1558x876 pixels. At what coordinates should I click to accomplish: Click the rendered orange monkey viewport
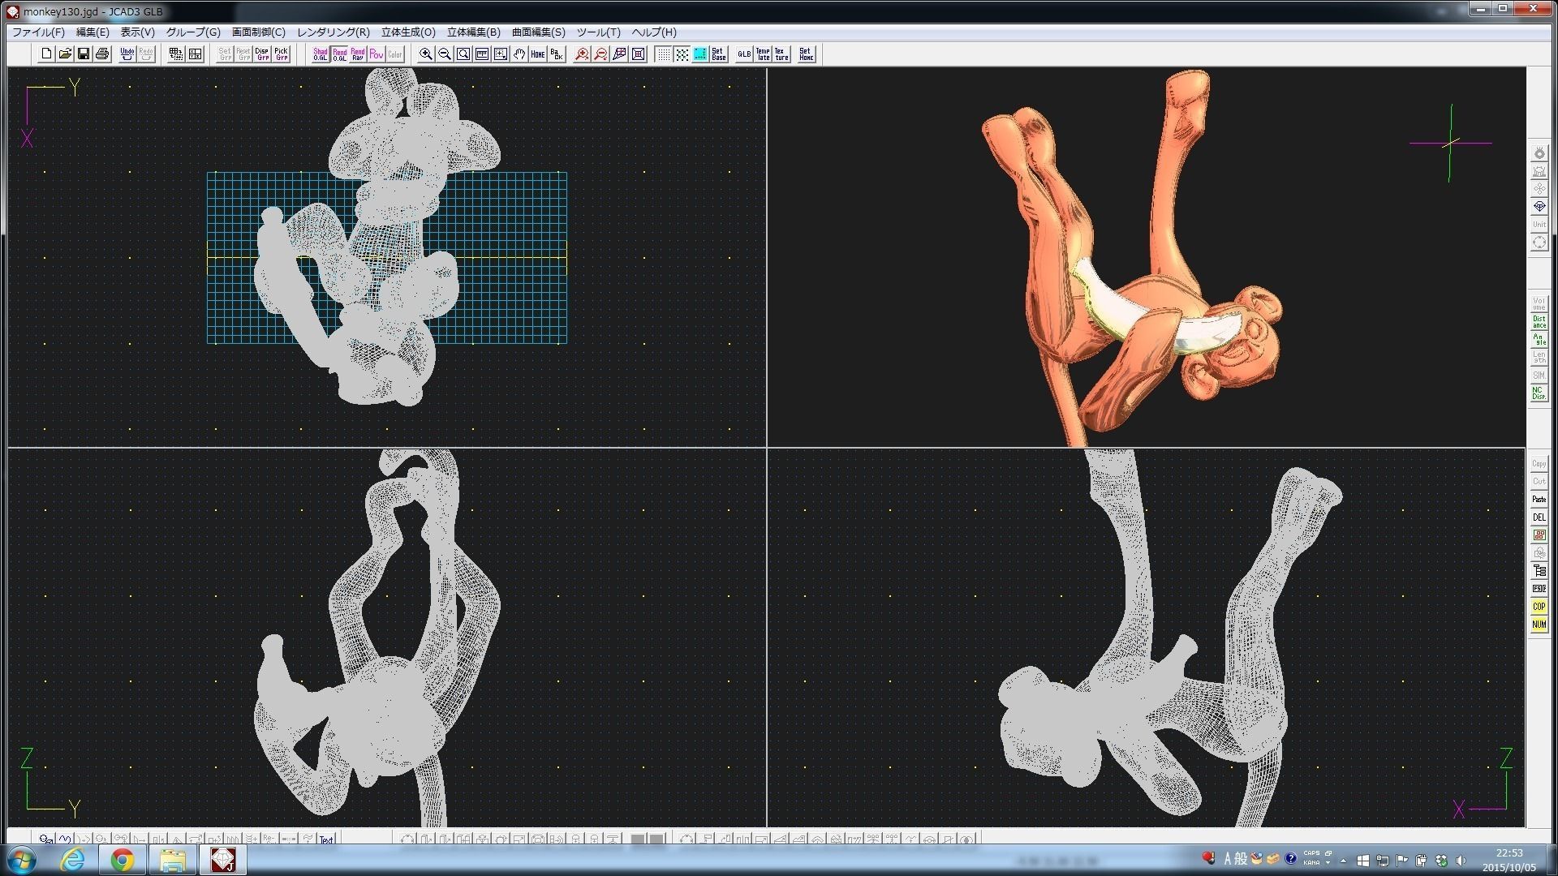tap(1146, 257)
